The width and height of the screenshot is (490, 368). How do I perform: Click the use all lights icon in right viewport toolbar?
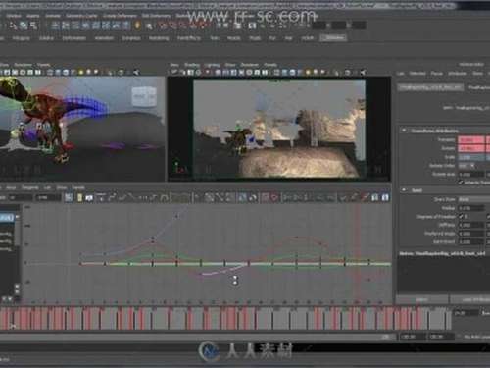(308, 72)
